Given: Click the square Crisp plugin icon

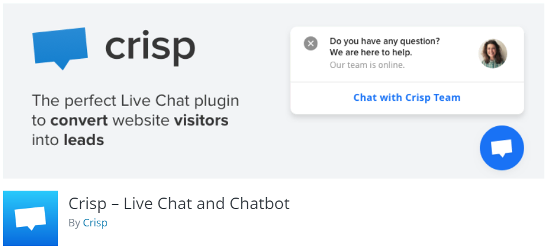Looking at the screenshot, I should [31, 218].
